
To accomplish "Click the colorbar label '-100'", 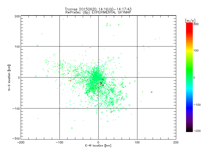I will pos(197,105).
